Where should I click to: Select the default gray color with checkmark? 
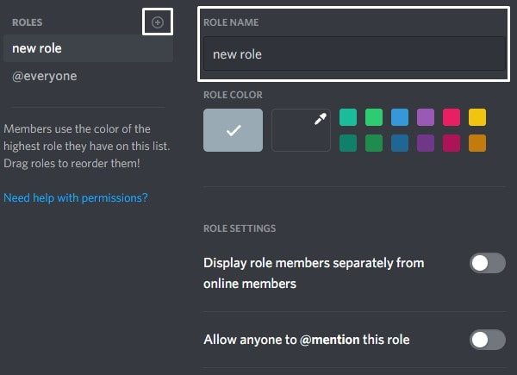(234, 130)
